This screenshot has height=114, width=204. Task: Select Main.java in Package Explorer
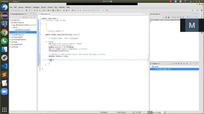(23, 32)
